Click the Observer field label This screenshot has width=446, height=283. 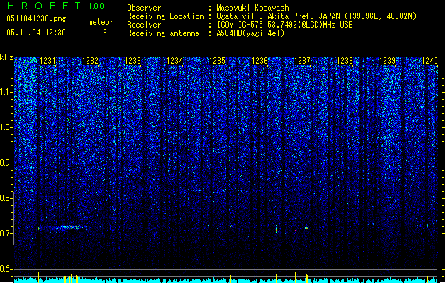144,8
